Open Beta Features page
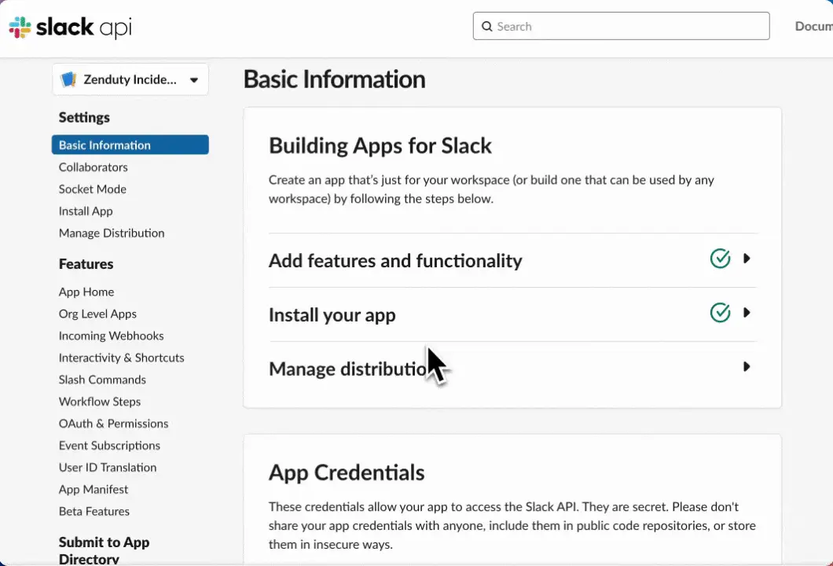 click(94, 511)
